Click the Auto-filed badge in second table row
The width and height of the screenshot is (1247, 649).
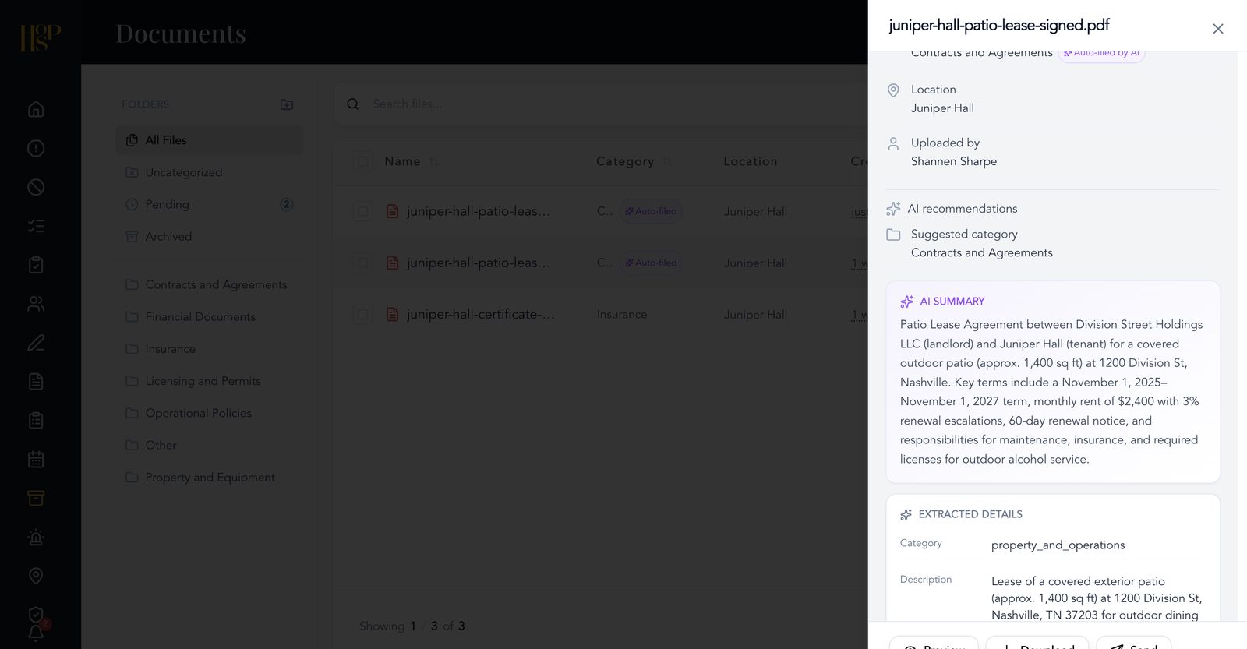[x=651, y=263]
